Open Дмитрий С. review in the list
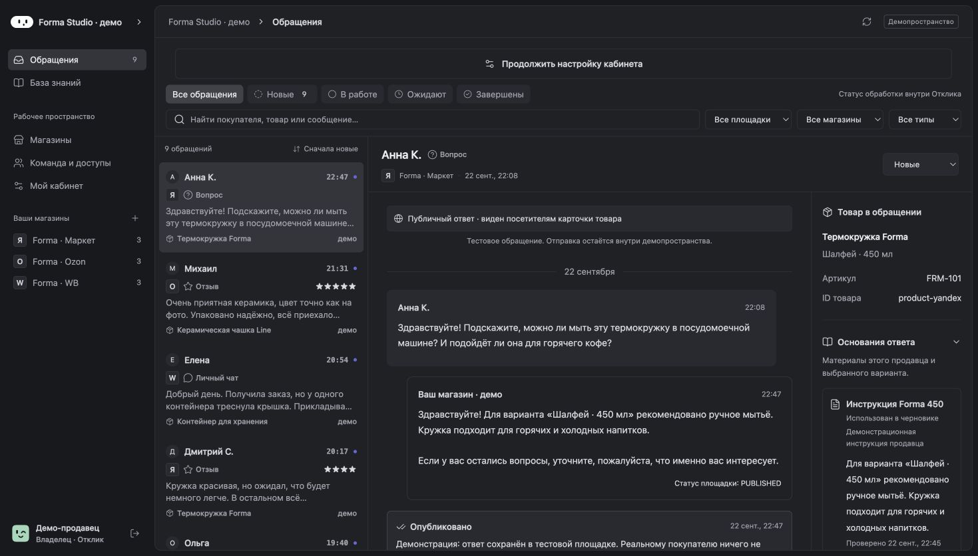978x556 pixels. tap(261, 482)
